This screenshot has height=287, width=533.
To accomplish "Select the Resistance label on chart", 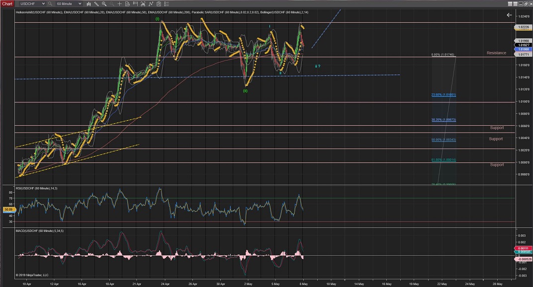I will (496, 53).
